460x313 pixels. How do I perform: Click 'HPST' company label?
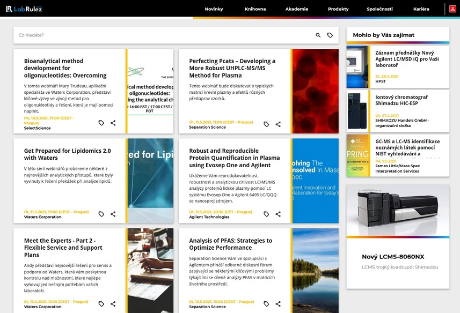[381, 81]
